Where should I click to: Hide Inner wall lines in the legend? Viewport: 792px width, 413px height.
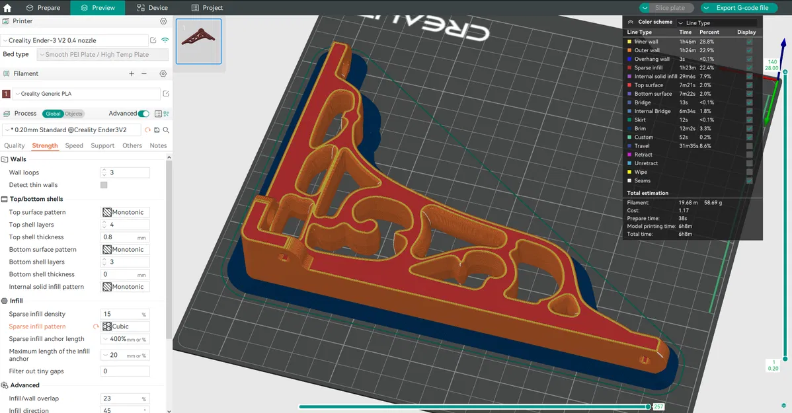(x=750, y=42)
